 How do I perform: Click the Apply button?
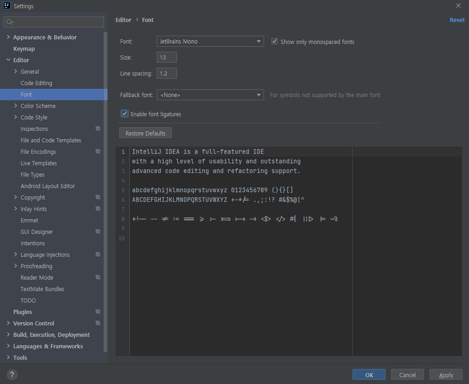446,375
